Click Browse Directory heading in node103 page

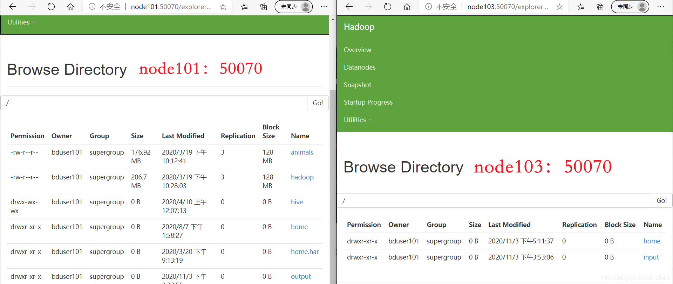(x=403, y=167)
